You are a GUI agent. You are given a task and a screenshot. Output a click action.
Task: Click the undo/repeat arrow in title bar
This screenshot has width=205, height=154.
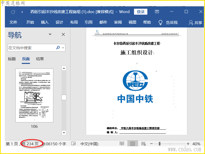13,12
